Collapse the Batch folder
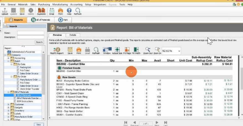This screenshot has width=243, height=126. 8,61
